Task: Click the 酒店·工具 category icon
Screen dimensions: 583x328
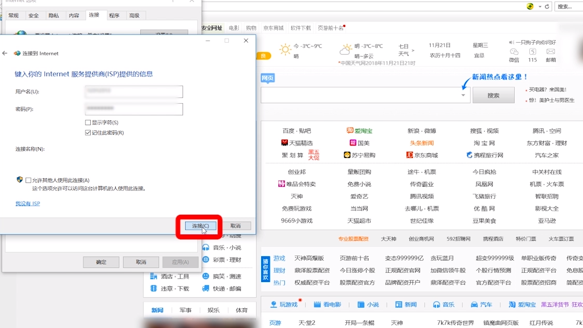Action: (x=153, y=276)
